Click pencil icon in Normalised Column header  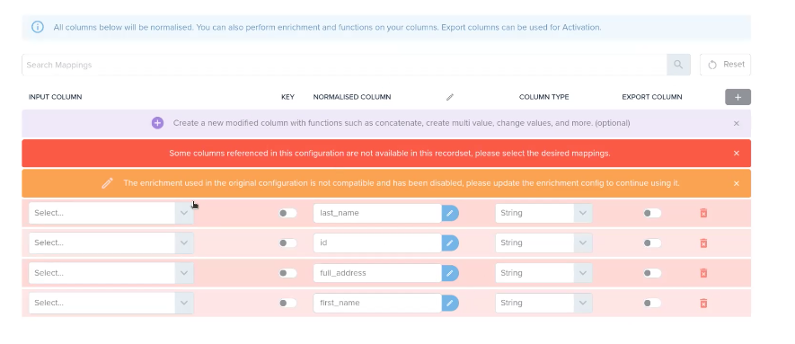coord(450,97)
